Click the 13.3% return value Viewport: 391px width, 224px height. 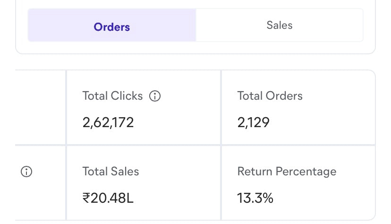(255, 198)
